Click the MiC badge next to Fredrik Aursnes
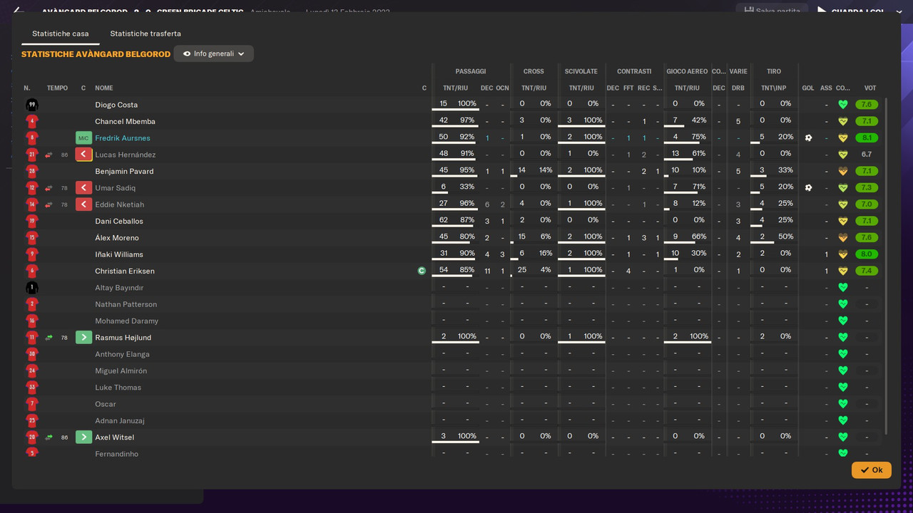This screenshot has width=913, height=513. (x=83, y=138)
